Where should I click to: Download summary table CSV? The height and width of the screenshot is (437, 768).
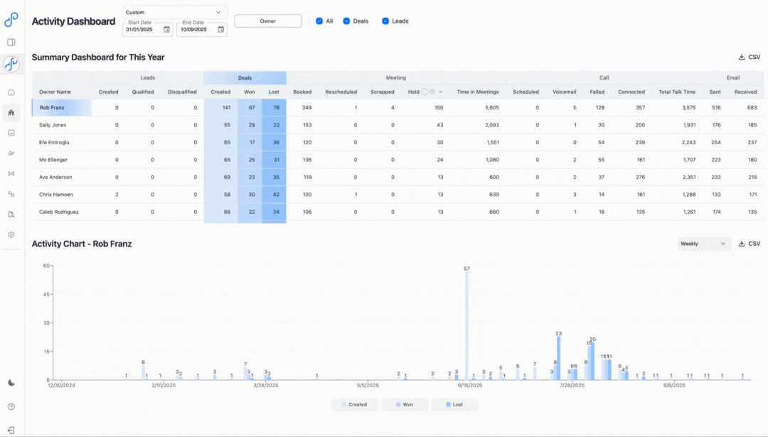point(750,57)
